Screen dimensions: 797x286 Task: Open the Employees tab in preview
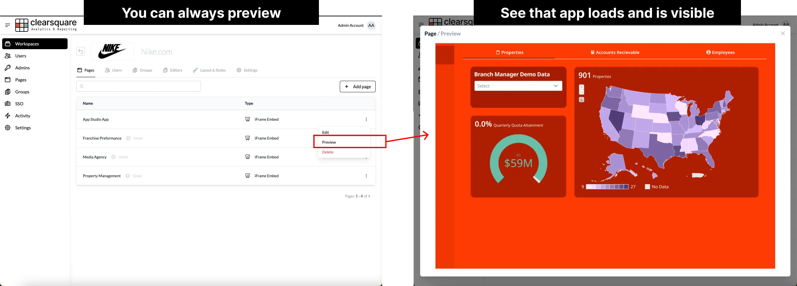(720, 53)
